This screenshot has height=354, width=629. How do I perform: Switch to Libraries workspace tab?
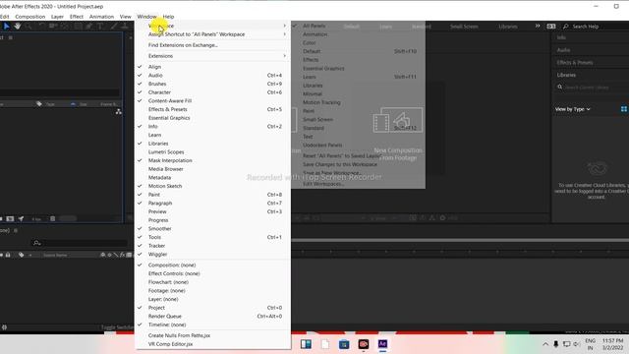click(x=508, y=27)
